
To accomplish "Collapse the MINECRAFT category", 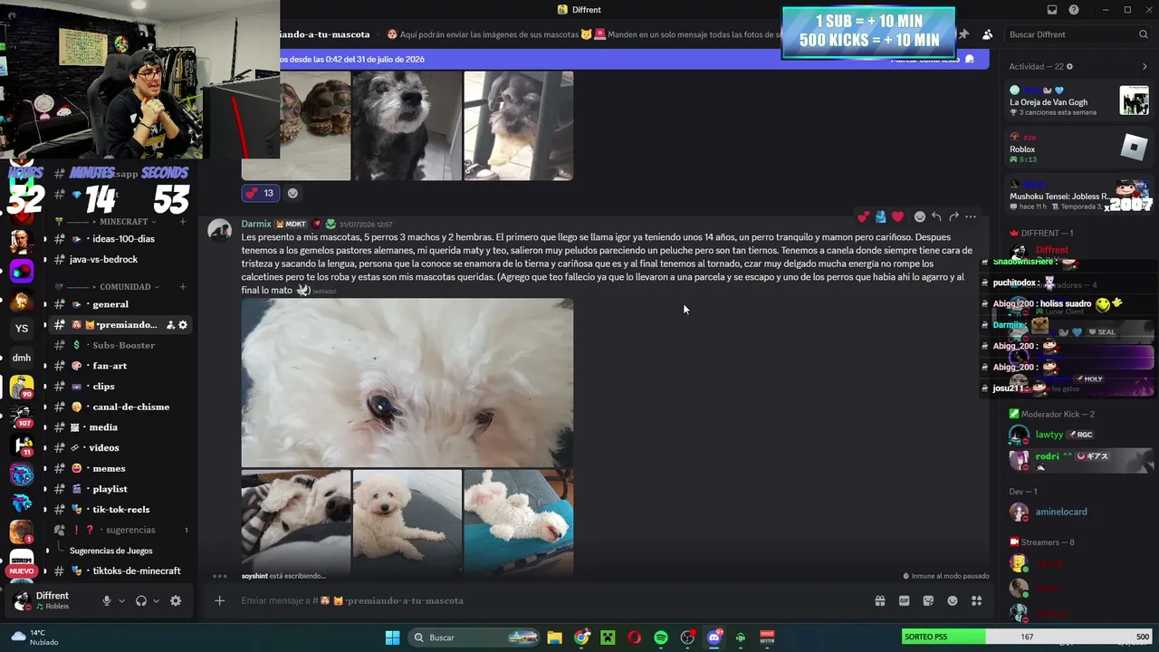I will (x=123, y=222).
